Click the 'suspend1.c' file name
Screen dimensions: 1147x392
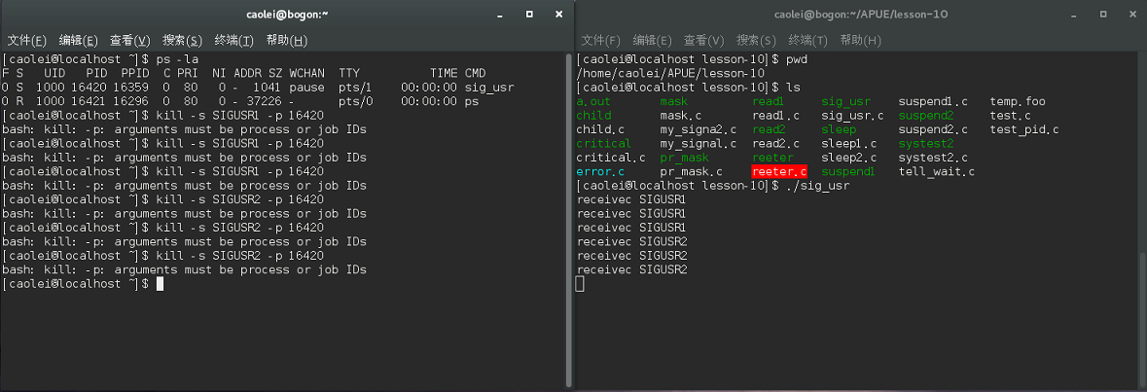933,102
